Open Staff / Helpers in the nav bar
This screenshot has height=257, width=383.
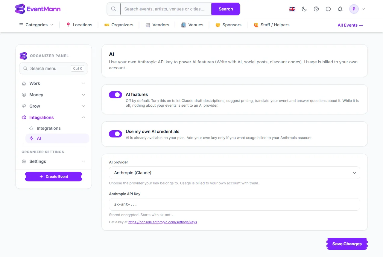272,25
